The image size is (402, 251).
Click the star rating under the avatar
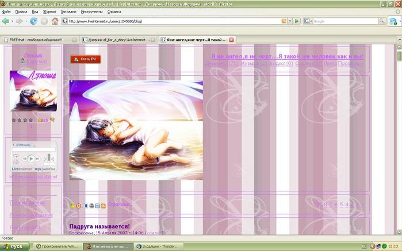pyautogui.click(x=22, y=120)
